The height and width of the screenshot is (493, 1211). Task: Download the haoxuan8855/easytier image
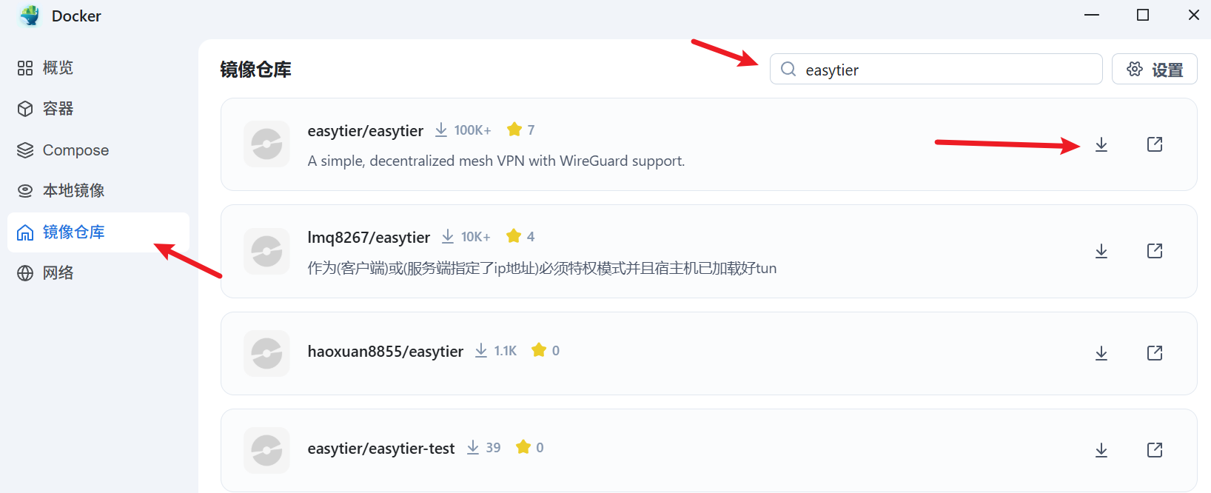(1101, 353)
